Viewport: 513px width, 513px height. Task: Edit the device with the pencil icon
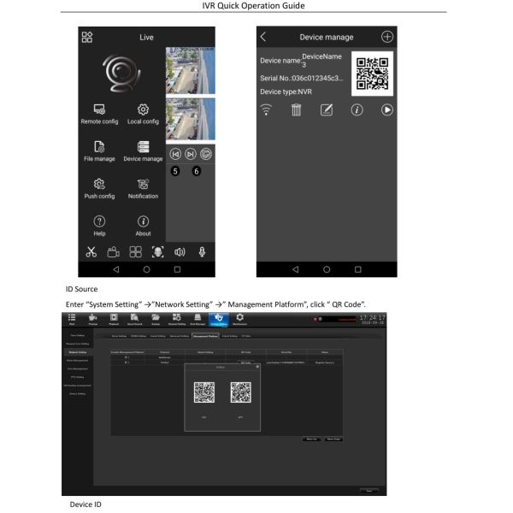click(326, 113)
